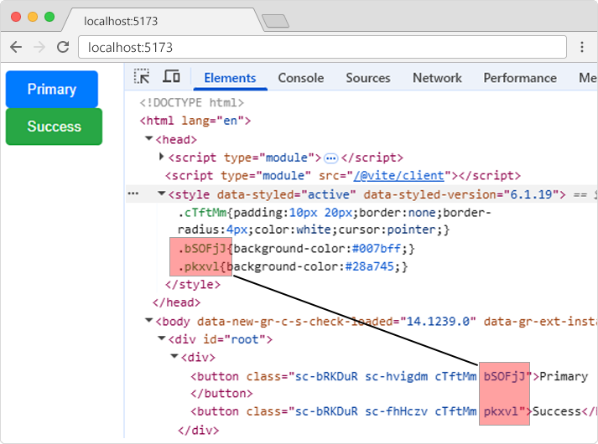This screenshot has width=598, height=444.
Task: Open a new browser tab
Action: pyautogui.click(x=274, y=20)
